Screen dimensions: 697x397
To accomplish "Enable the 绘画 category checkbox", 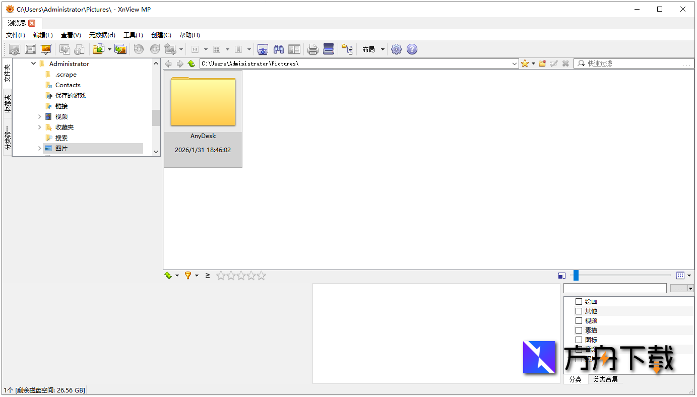I will 578,301.
